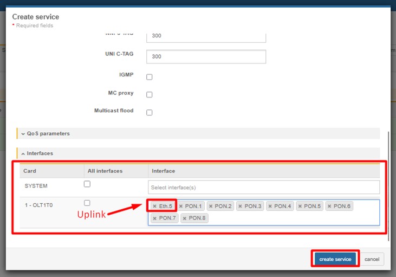The height and width of the screenshot is (277, 396).
Task: Remove the PON.2 interface tag
Action: point(211,207)
